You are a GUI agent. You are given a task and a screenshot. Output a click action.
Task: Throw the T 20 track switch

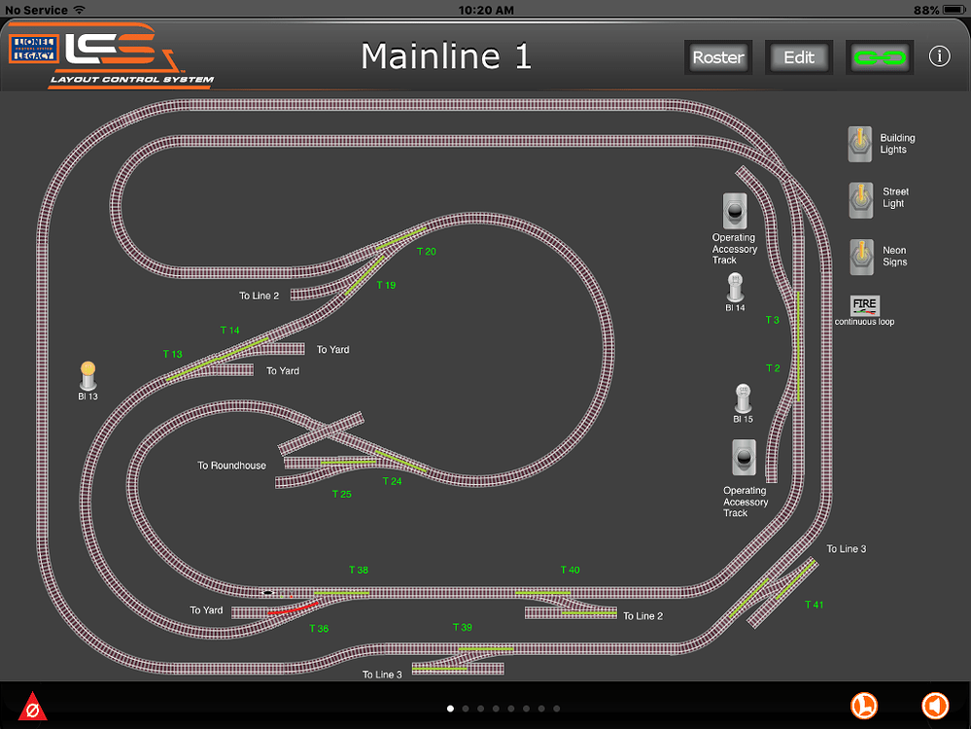click(401, 235)
